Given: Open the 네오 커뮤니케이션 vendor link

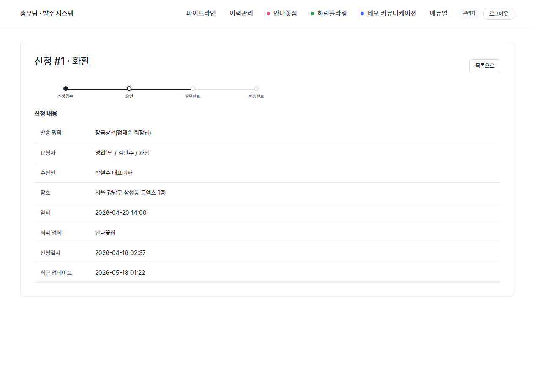Looking at the screenshot, I should [x=388, y=13].
